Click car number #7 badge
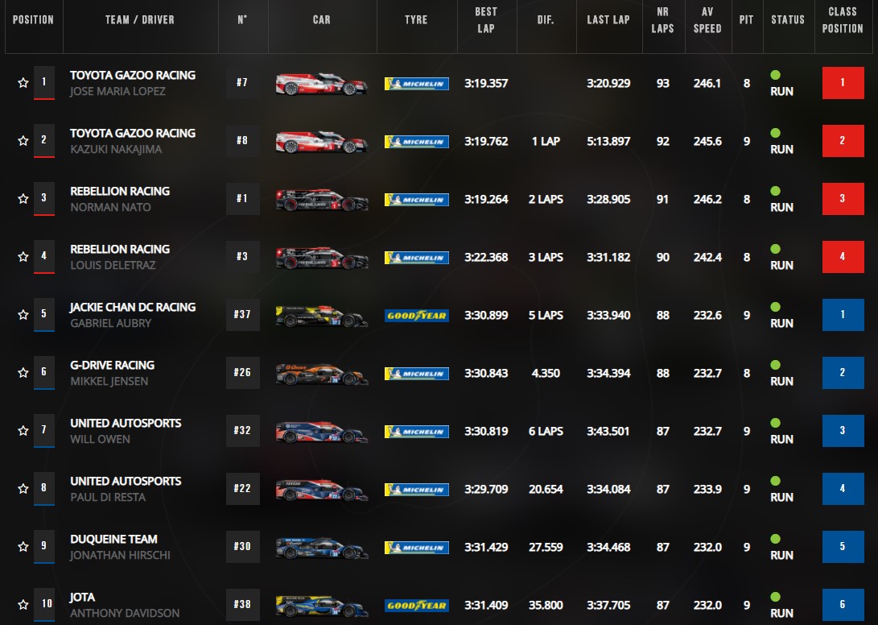This screenshot has width=878, height=625. [x=242, y=83]
